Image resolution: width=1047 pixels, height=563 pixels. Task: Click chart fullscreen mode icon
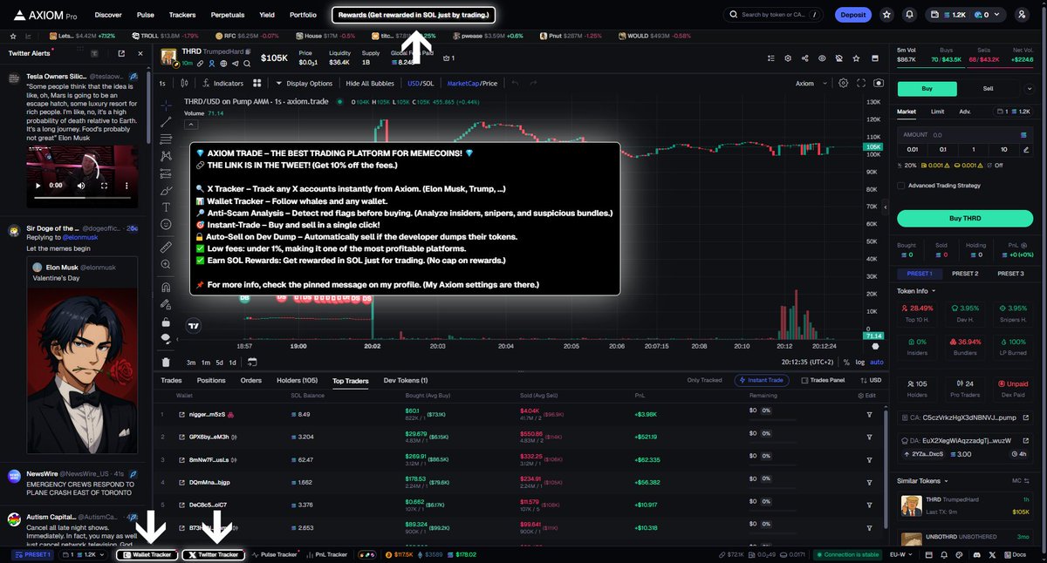pyautogui.click(x=861, y=84)
